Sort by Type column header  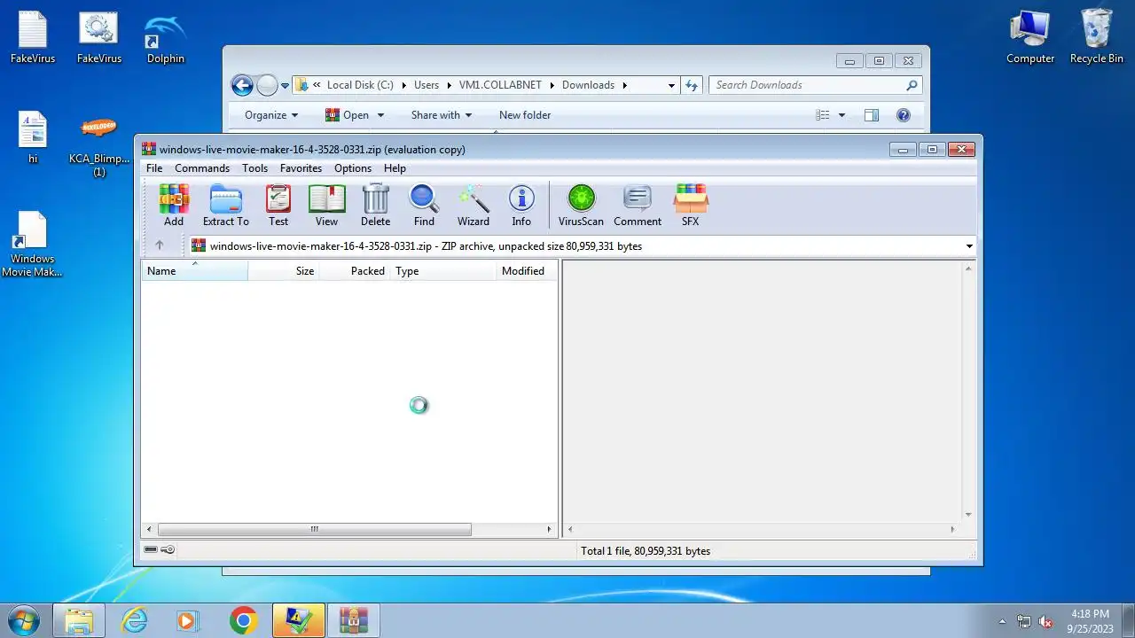pos(442,271)
